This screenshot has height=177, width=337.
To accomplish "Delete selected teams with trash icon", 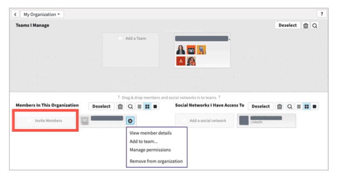I will (306, 25).
